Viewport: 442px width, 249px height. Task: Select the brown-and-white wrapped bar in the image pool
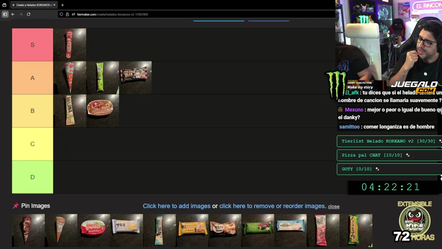tap(225, 230)
